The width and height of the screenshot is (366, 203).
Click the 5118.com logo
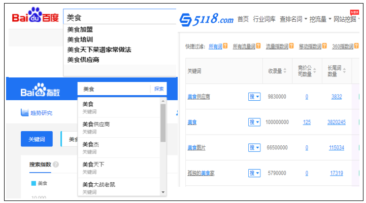pyautogui.click(x=207, y=20)
